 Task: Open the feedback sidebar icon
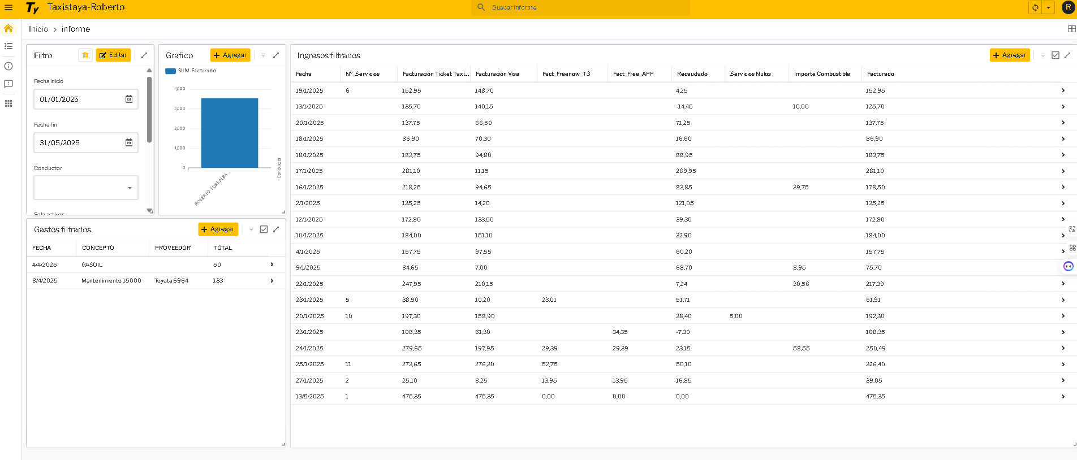pos(8,84)
